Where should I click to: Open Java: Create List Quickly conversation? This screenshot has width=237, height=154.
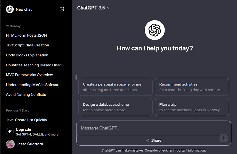(x=26, y=120)
